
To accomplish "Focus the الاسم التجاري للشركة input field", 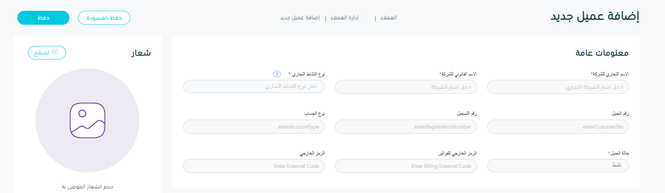I will coord(558,87).
